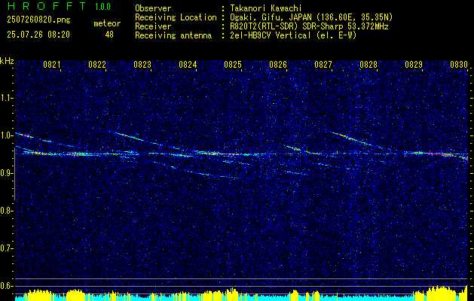Click the vertical gray marker beside 0.9 kHz

click(x=15, y=174)
